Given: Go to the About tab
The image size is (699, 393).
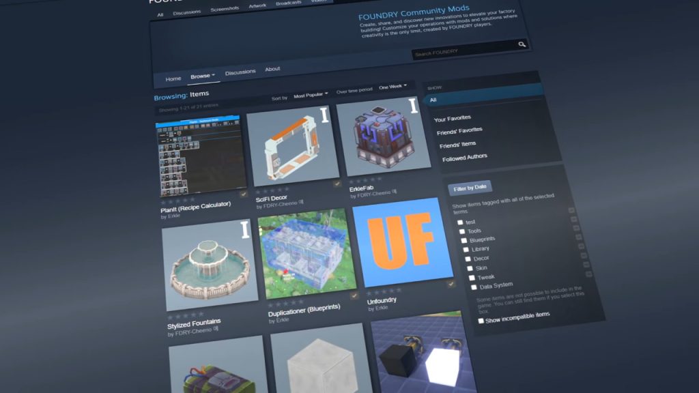Looking at the screenshot, I should (272, 69).
